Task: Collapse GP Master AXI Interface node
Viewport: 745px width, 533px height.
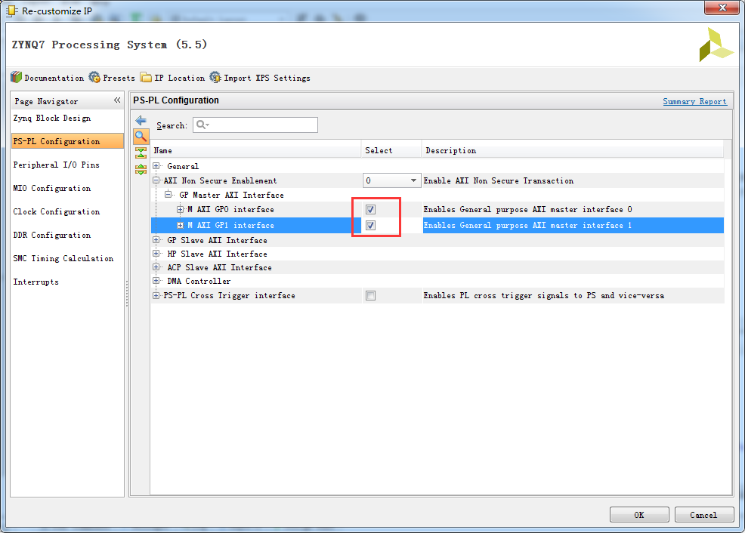Action: pos(168,195)
